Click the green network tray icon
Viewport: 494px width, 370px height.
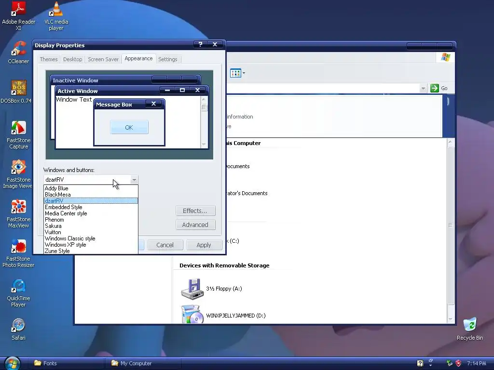tap(450, 363)
